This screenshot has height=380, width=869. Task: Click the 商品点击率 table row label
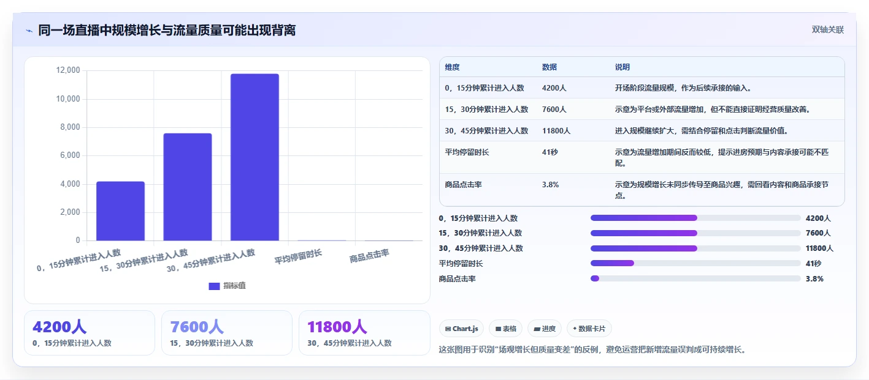tap(463, 184)
